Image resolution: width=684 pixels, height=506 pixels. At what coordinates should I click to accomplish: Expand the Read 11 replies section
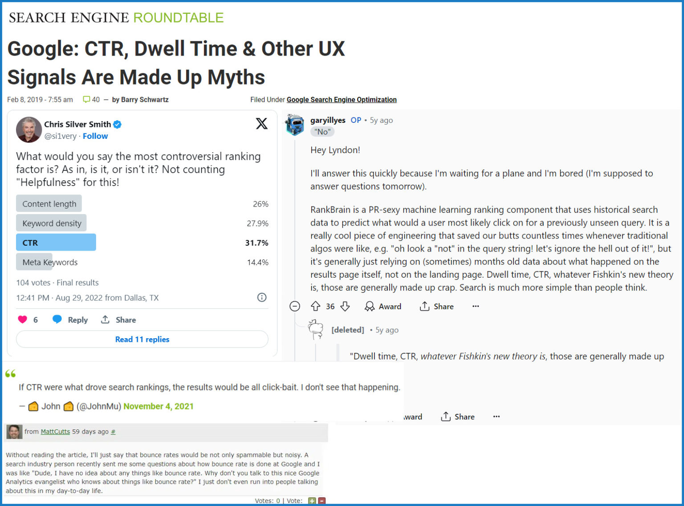[142, 339]
